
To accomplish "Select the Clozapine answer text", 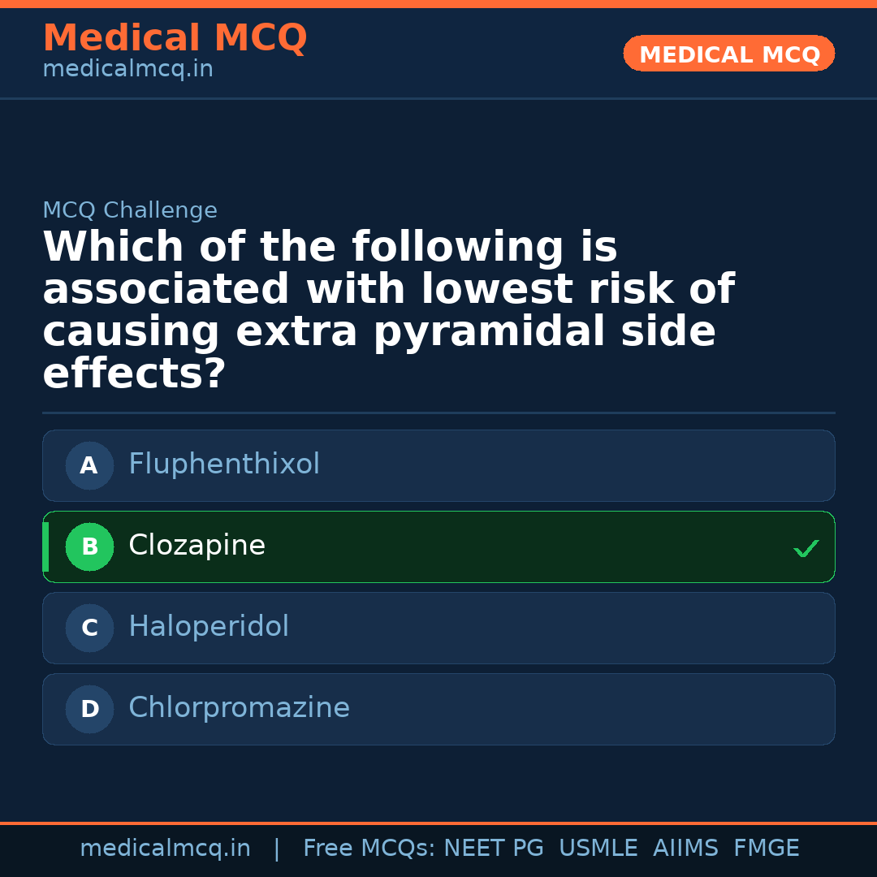I will 197,546.
